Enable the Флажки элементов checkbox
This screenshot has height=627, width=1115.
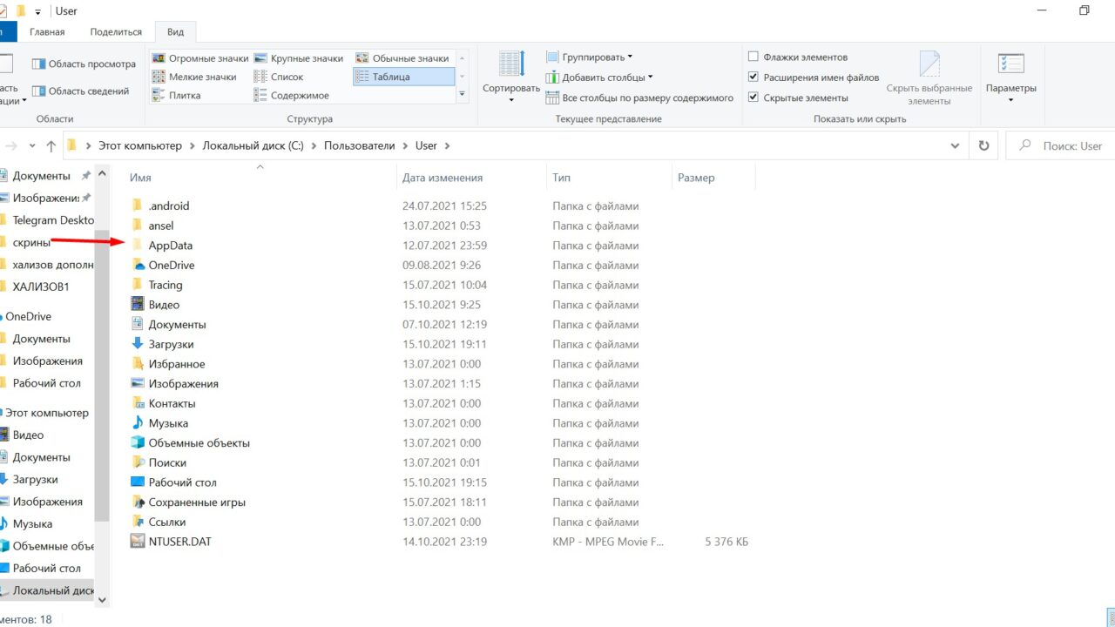753,57
